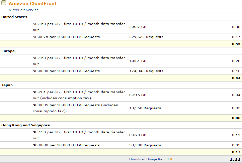Click the 2.537 GB usage value
Viewport: 242px width, 163px height.
[138, 27]
